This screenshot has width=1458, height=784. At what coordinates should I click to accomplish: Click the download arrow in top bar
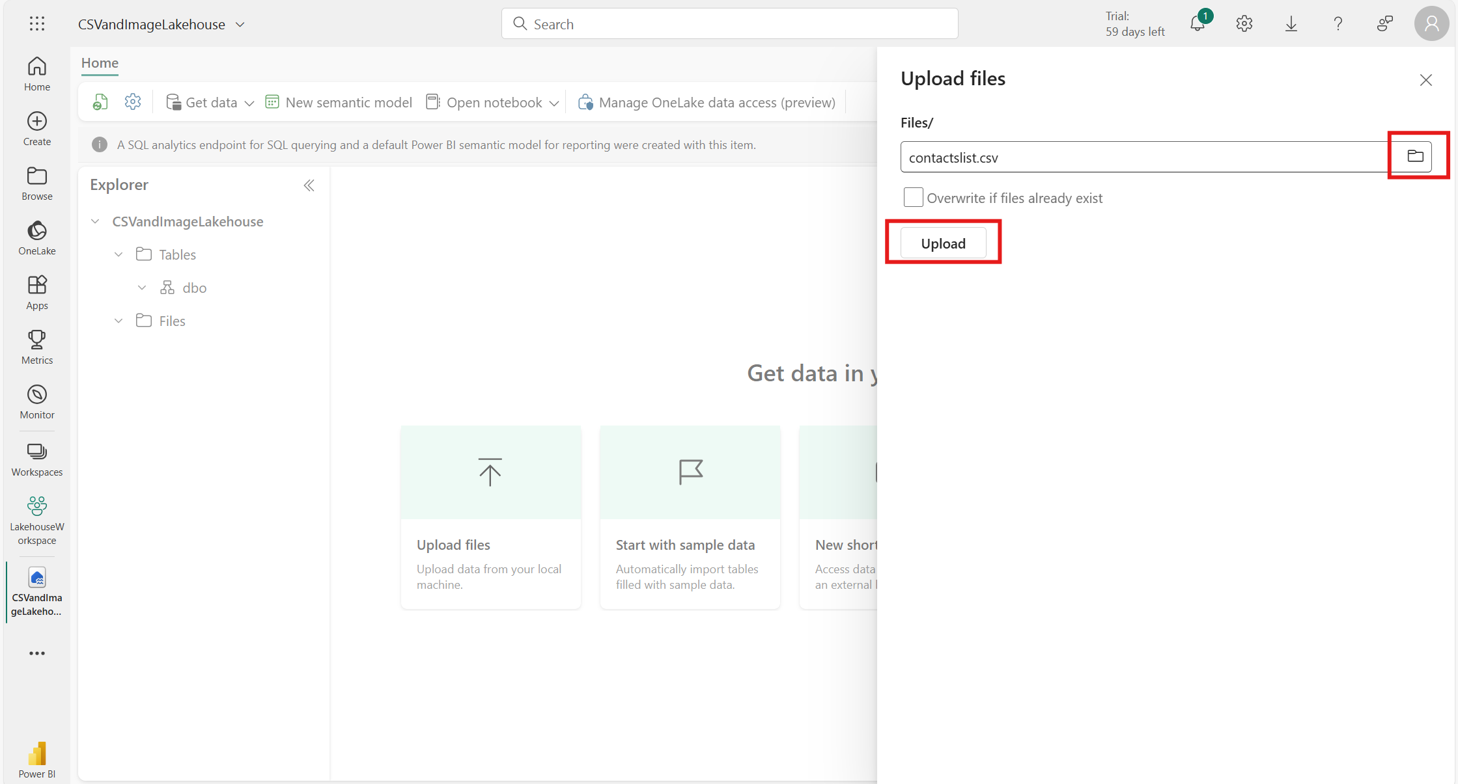point(1291,24)
